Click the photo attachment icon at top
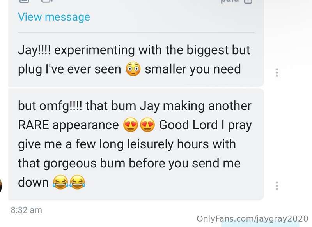 tap(24, 1)
